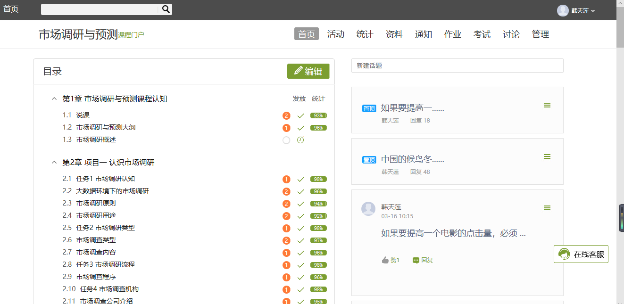624x304 pixels.
Task: Switch to the 统计 tab
Action: tap(365, 34)
